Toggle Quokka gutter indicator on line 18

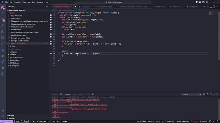pyautogui.click(x=51, y=53)
